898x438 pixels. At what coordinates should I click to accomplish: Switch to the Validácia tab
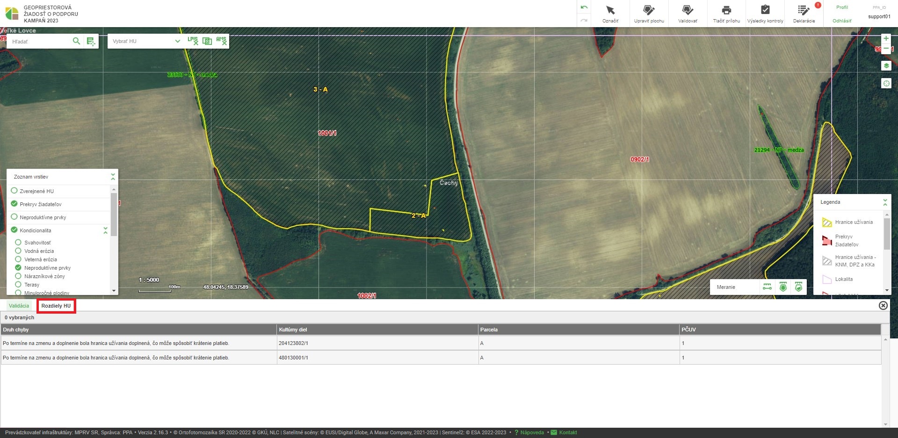pyautogui.click(x=19, y=306)
